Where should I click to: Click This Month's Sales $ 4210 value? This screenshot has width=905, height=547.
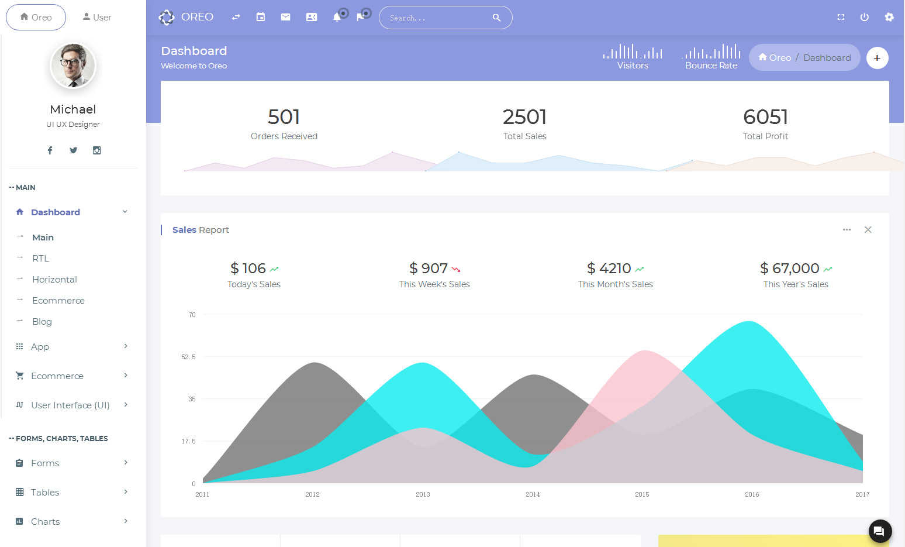pyautogui.click(x=609, y=269)
